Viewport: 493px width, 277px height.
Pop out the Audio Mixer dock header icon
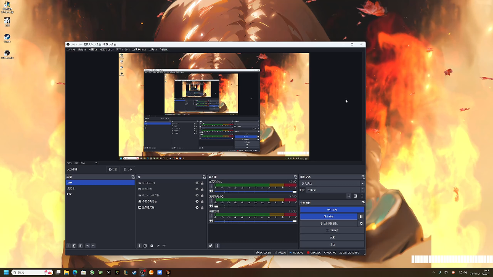[x=295, y=177]
